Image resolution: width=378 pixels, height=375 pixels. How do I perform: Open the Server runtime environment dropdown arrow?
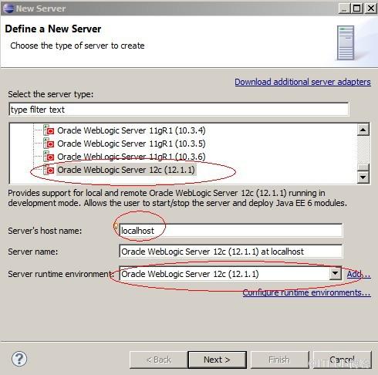(x=336, y=274)
